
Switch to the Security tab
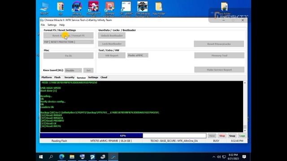(x=69, y=77)
